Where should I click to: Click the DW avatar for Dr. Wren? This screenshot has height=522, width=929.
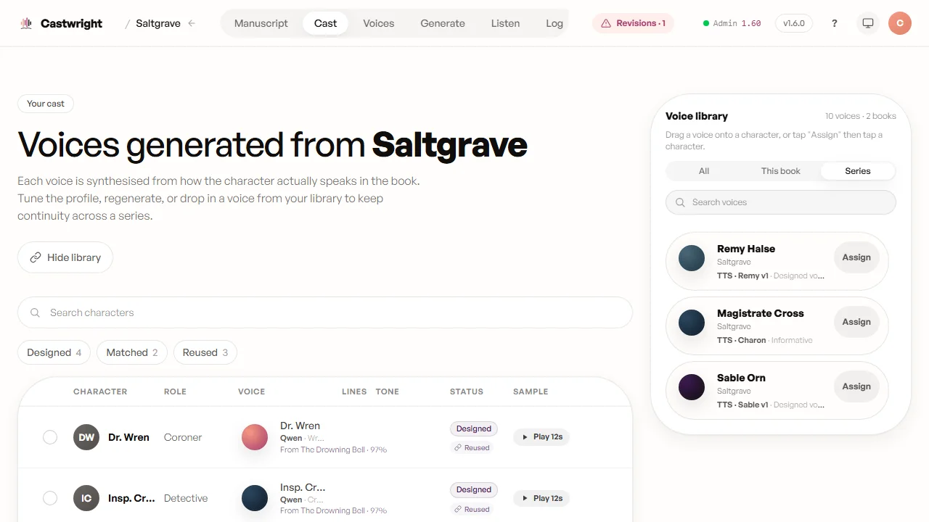[86, 437]
